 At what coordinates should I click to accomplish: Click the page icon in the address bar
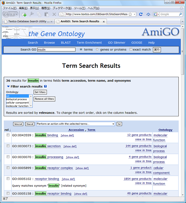62,14
